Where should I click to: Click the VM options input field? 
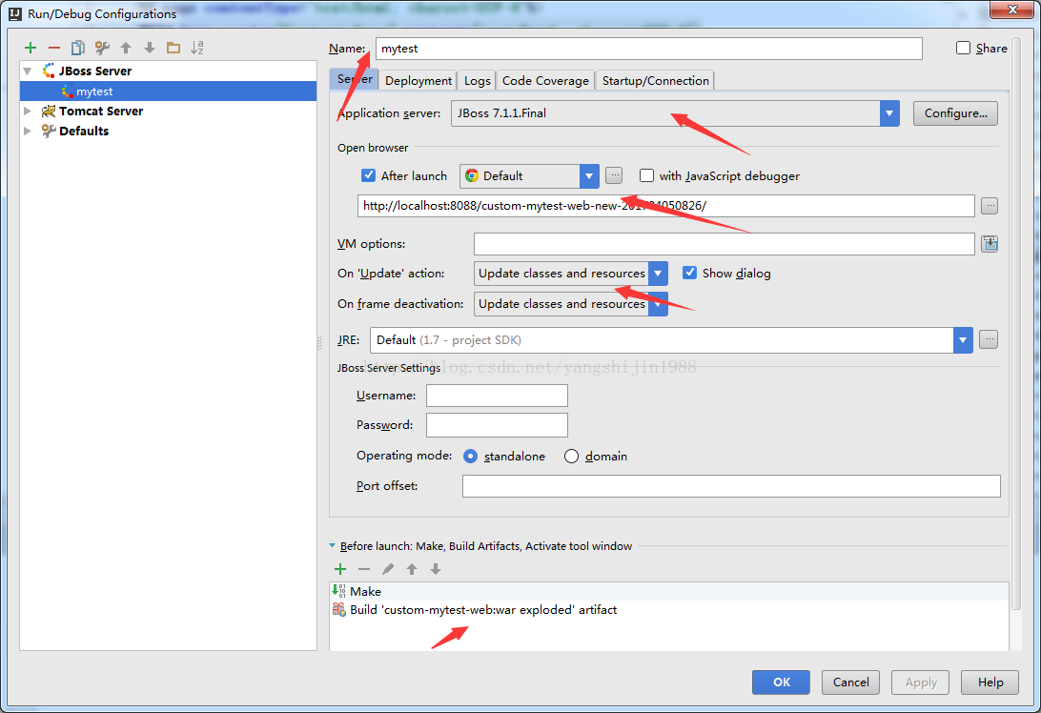[724, 244]
